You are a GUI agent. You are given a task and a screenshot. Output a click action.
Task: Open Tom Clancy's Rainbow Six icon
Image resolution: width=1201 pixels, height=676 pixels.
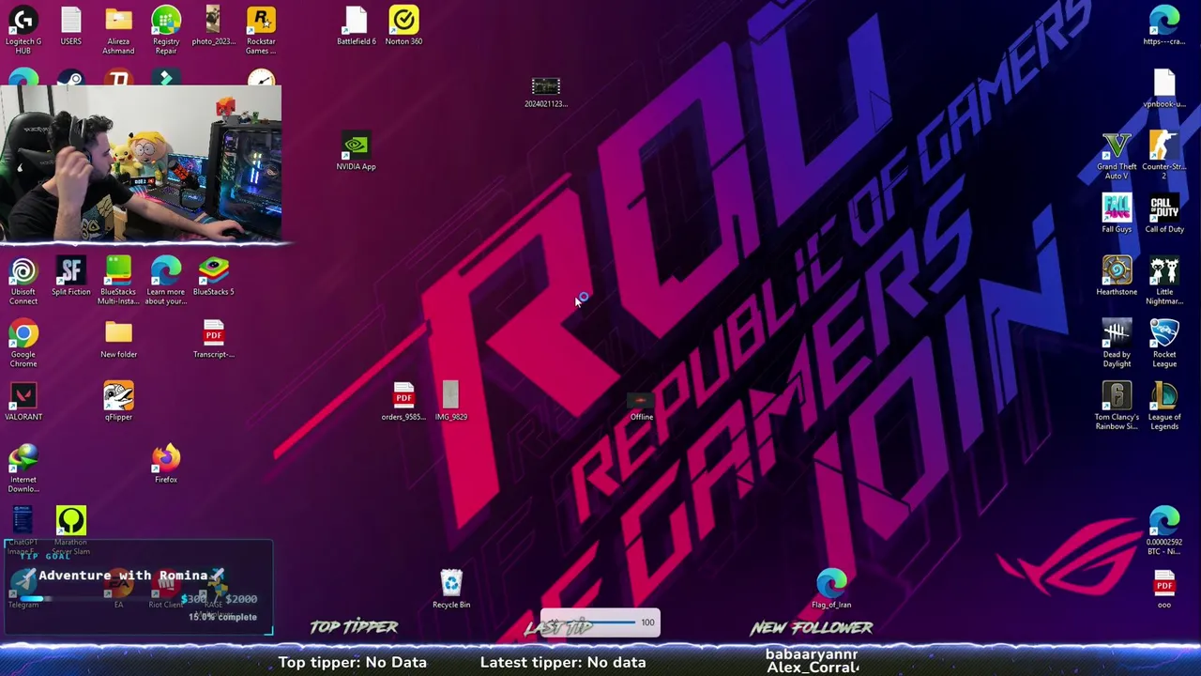coord(1117,406)
